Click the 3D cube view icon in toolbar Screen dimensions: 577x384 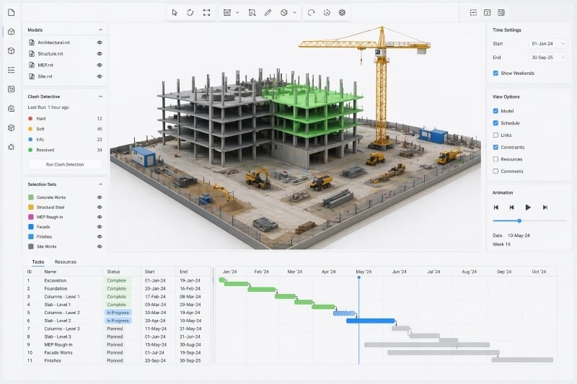283,12
